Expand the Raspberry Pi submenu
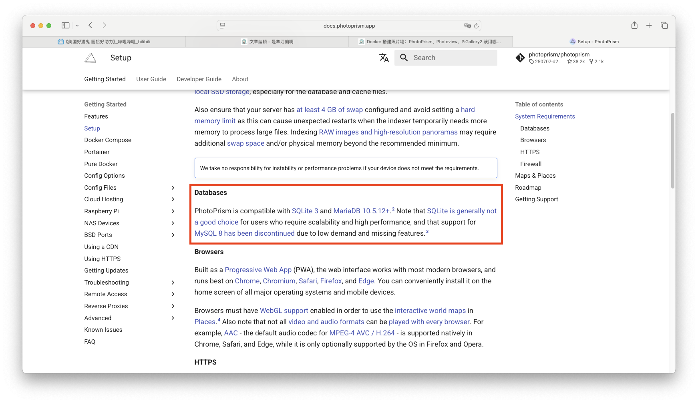This screenshot has width=698, height=403. 173,211
